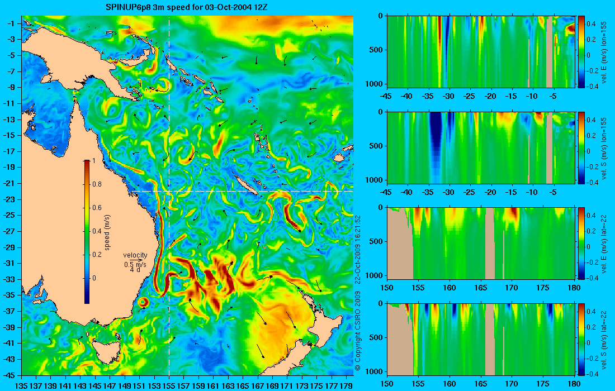Screen dimensions: 615x391
Task: Click the Australia landmass on the map
Action: coord(59,220)
